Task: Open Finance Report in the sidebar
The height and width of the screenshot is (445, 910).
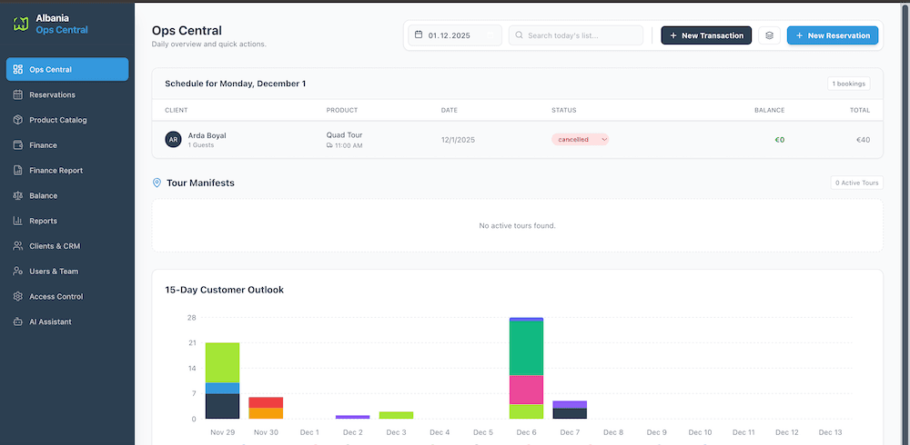Action: click(x=56, y=170)
